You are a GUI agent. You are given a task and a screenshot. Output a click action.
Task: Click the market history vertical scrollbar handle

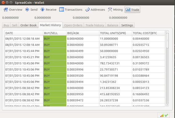pos(167,40)
